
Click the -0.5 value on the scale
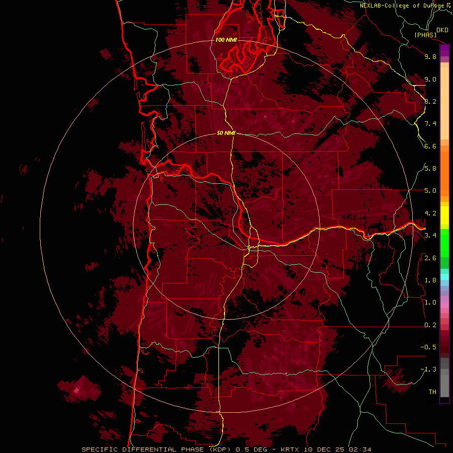click(x=428, y=347)
